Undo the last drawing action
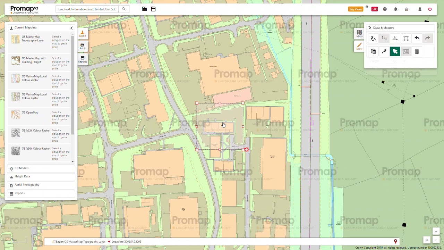444x250 pixels. pos(417,38)
